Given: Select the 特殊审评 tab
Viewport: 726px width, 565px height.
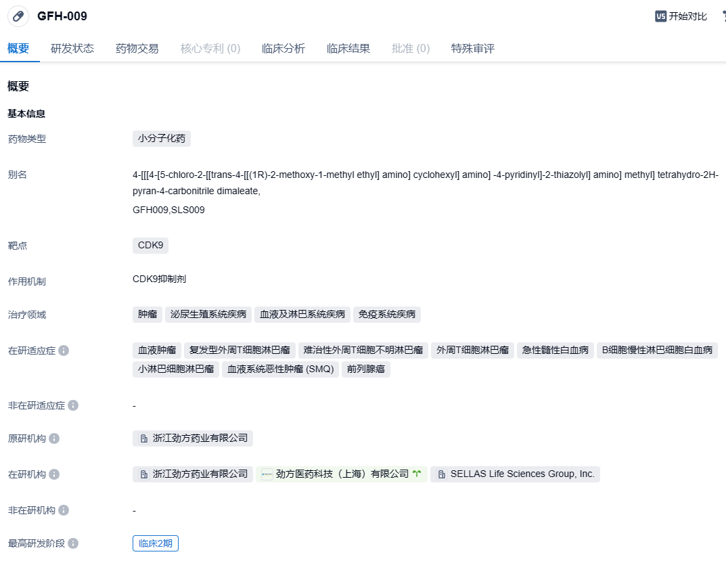Looking at the screenshot, I should (x=473, y=49).
